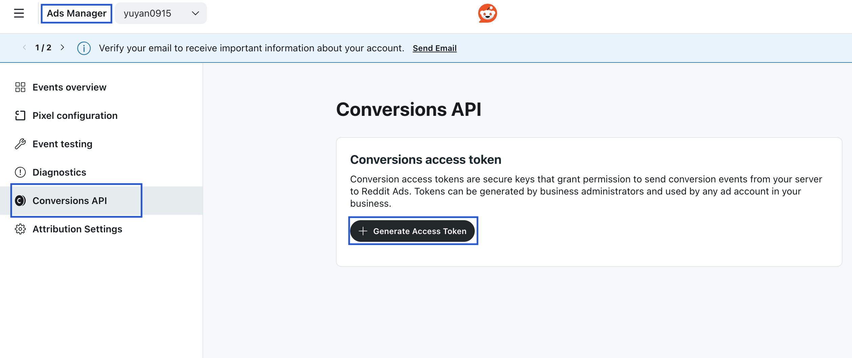This screenshot has width=852, height=358.
Task: Click the Conversions API circle icon
Action: pos(20,201)
